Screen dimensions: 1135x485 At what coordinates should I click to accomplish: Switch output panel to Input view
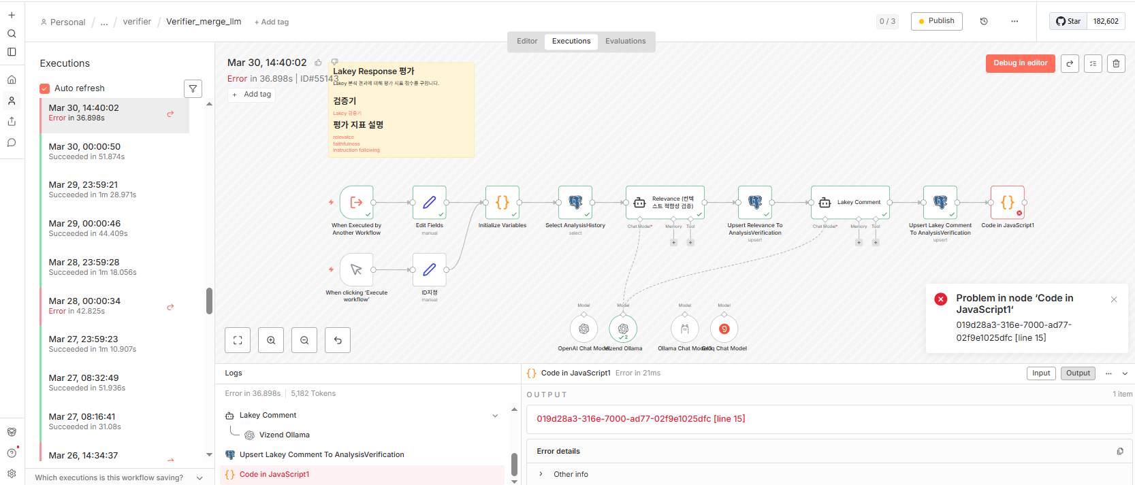[1041, 373]
